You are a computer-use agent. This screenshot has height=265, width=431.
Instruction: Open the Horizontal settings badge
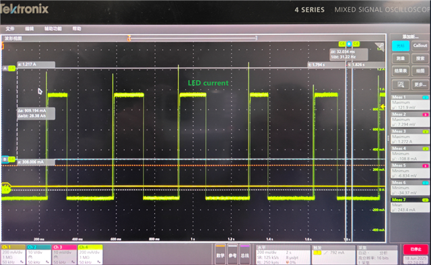(x=283, y=254)
